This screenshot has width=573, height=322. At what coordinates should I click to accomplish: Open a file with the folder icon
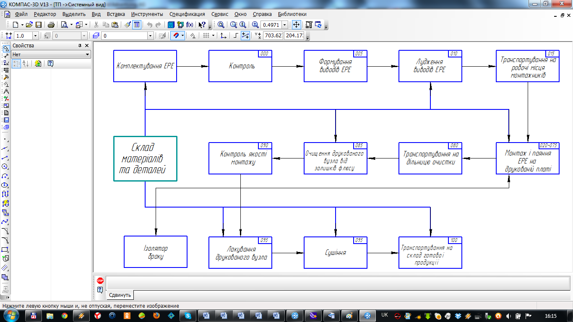[x=29, y=25]
